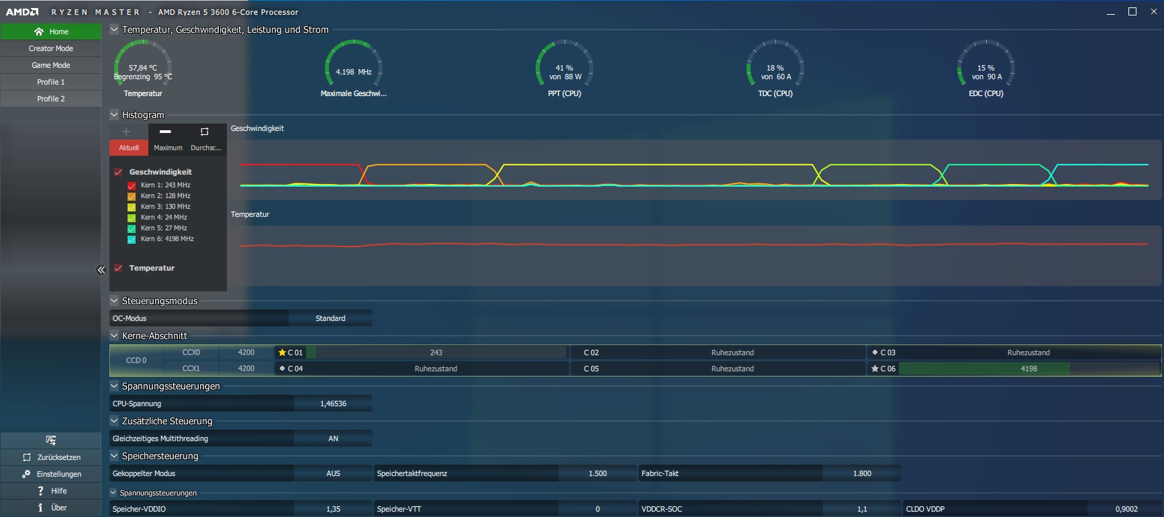Select the Aktuell histogram tab
Image resolution: width=1164 pixels, height=517 pixels.
[x=129, y=148]
